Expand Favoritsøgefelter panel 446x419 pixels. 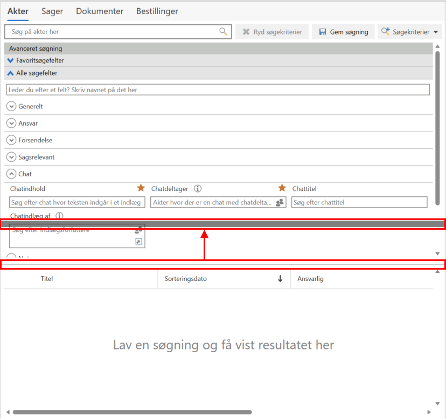11,60
